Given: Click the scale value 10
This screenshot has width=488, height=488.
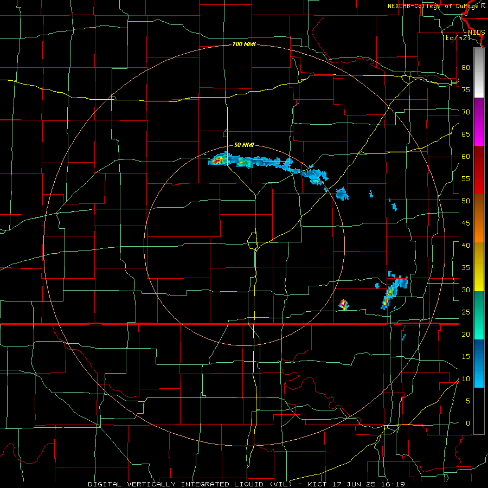Looking at the screenshot, I should point(466,379).
